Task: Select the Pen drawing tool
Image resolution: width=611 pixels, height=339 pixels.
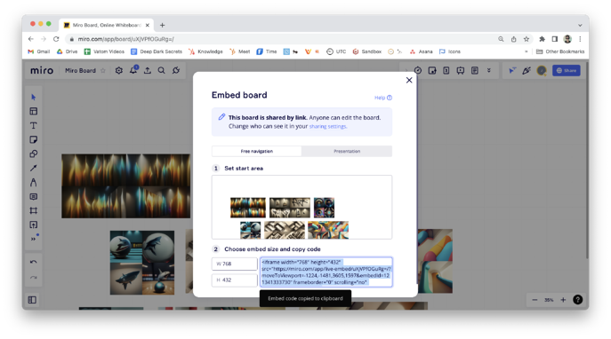Action: (34, 182)
